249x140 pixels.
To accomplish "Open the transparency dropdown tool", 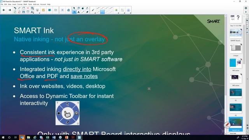I will 128,10.
